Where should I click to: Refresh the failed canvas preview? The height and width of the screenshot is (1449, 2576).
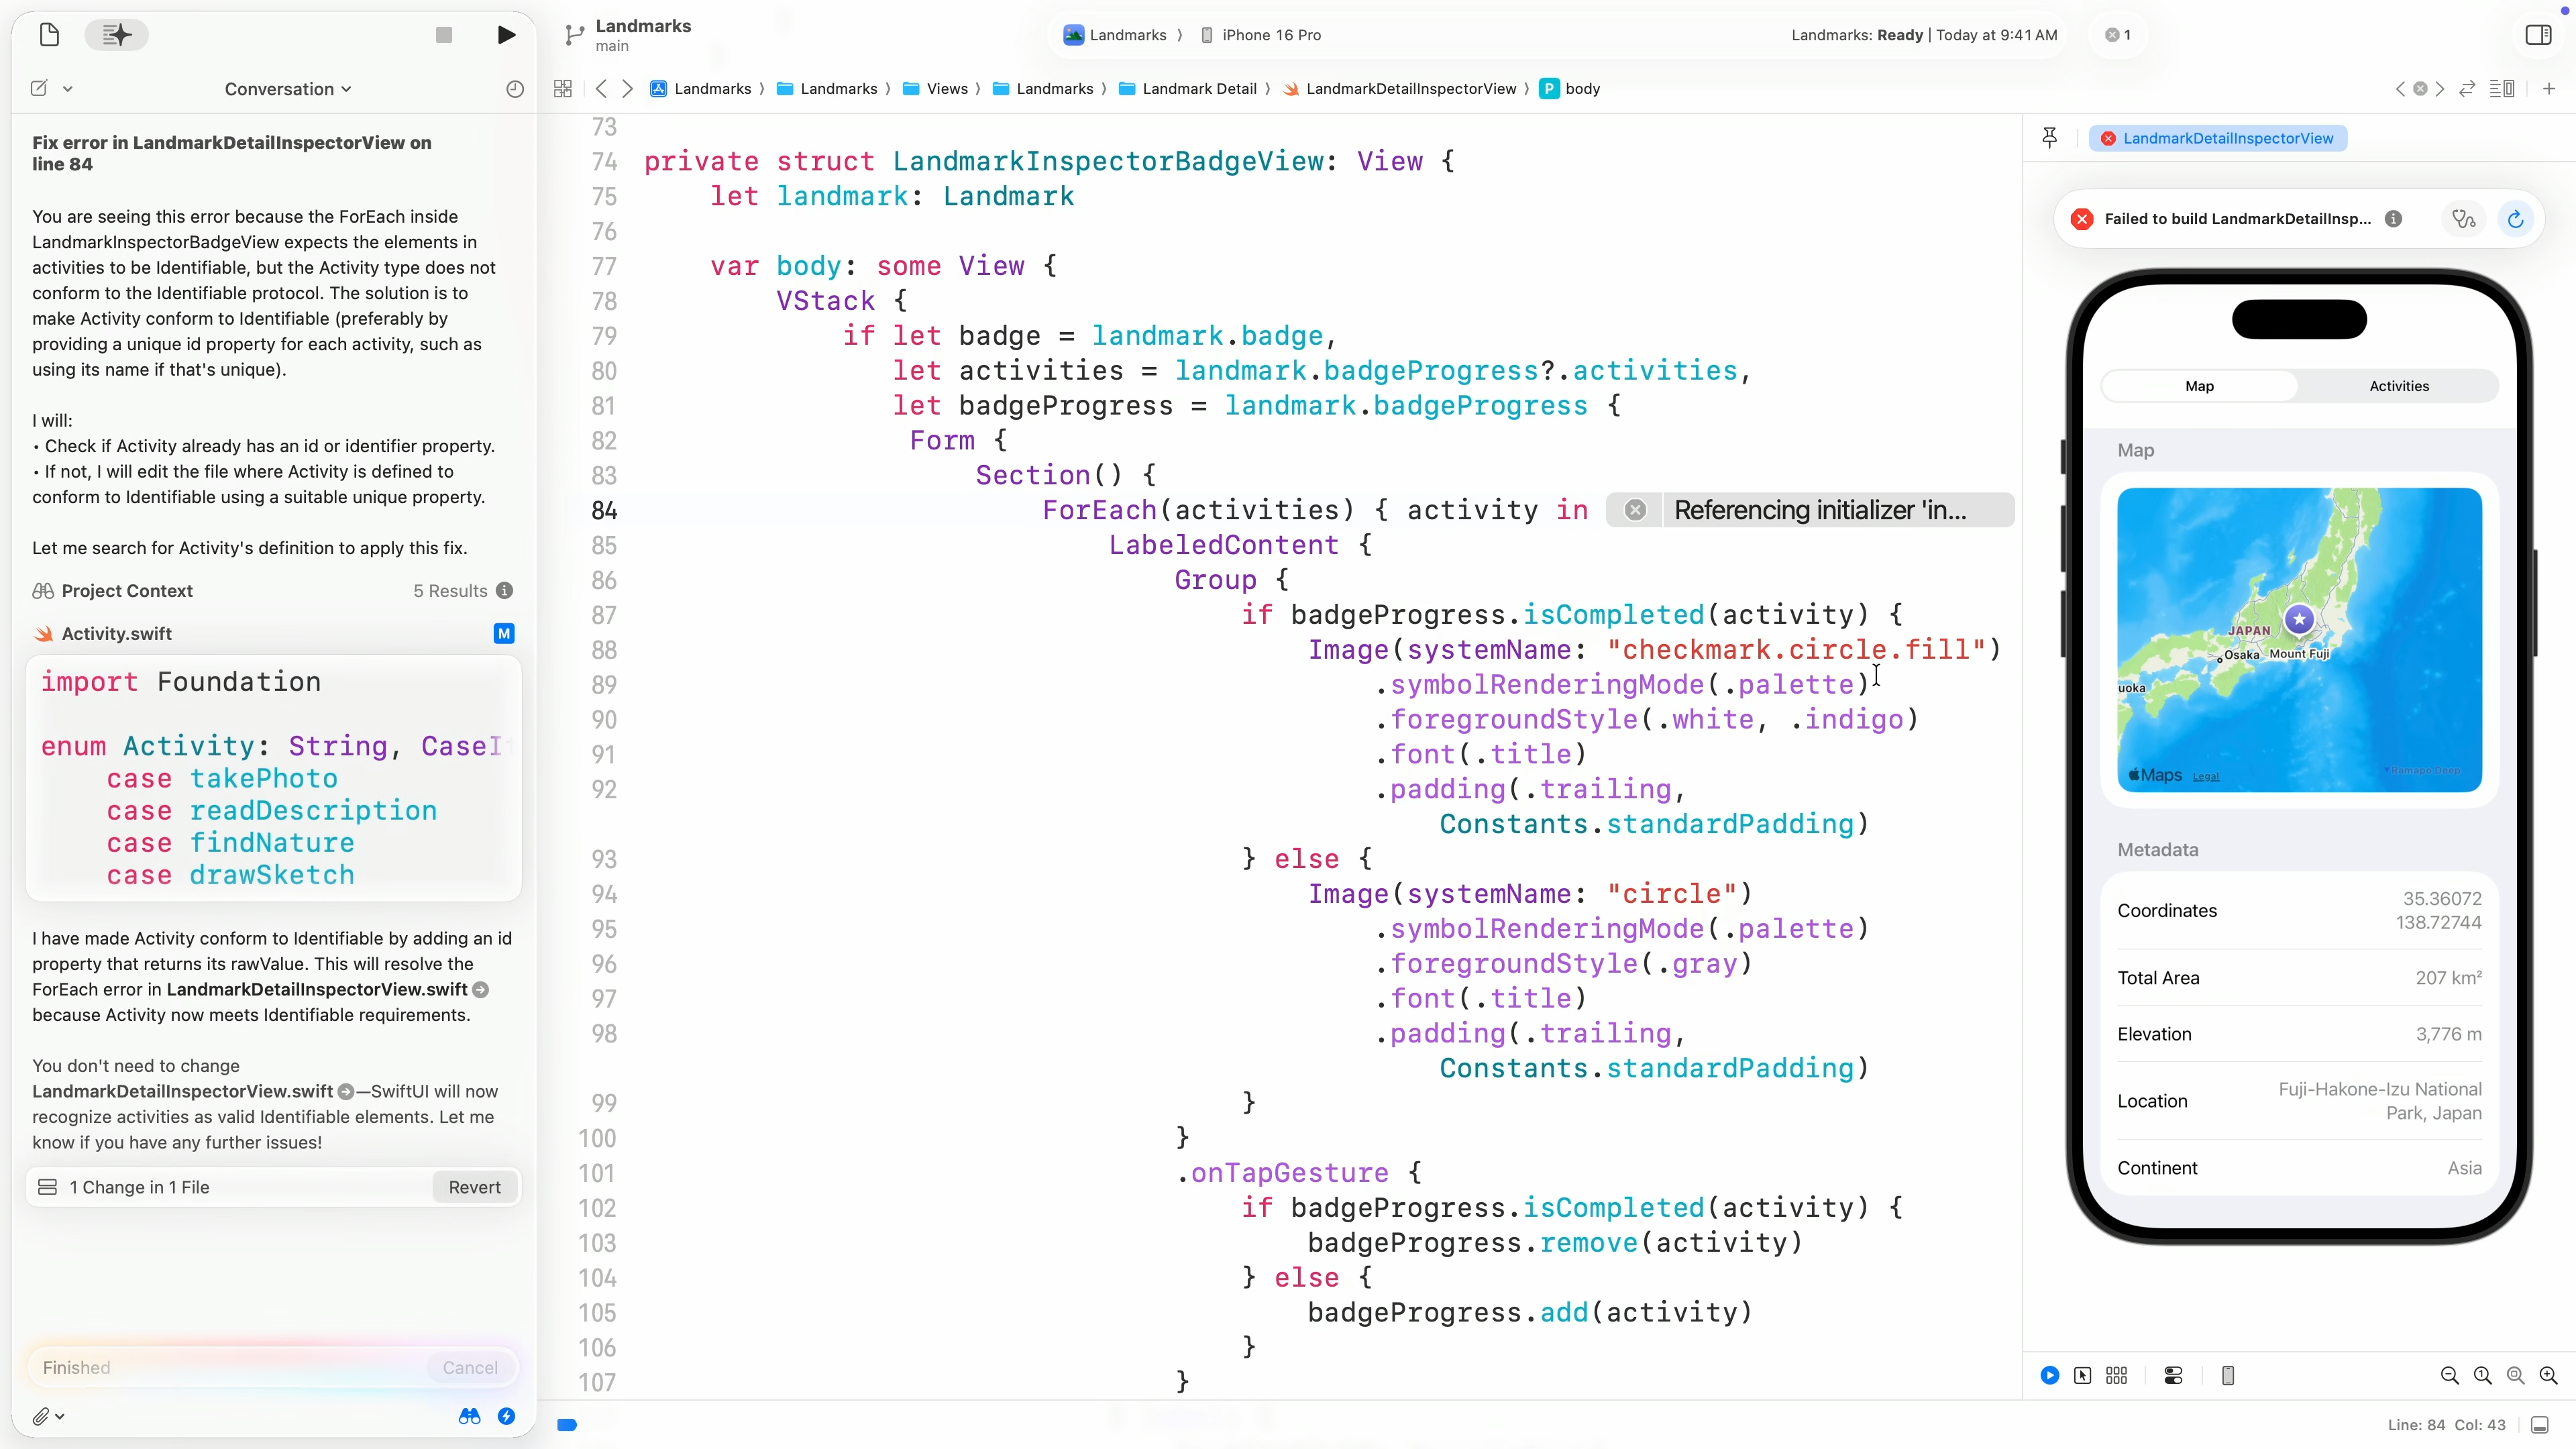pos(2515,219)
